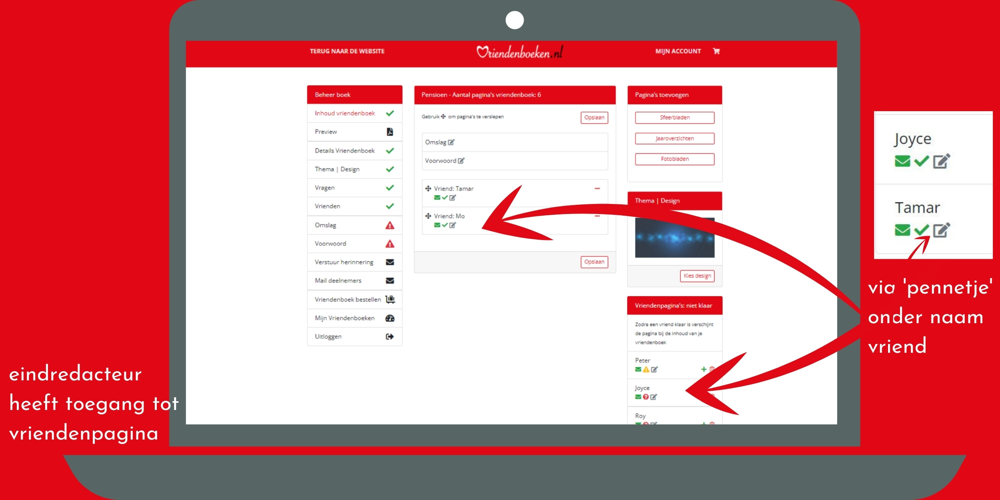Click the yellow warning triangle under Peter
Viewport: 1000px width, 500px height.
point(646,370)
